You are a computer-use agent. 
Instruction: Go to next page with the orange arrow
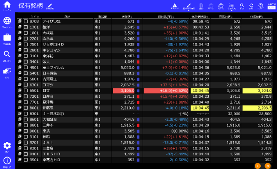pos(257,166)
